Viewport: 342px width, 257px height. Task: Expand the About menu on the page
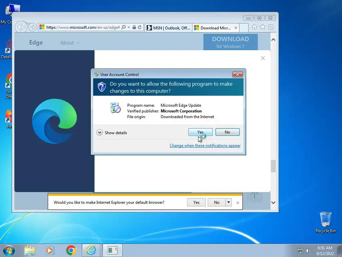pyautogui.click(x=69, y=43)
